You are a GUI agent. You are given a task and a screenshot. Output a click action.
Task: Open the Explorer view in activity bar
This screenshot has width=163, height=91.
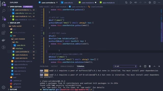(4, 4)
